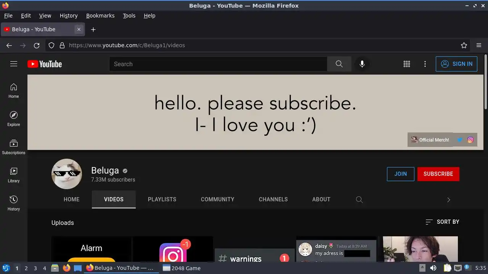This screenshot has width=488, height=274.
Task: Open Explore in sidebar
Action: click(14, 119)
